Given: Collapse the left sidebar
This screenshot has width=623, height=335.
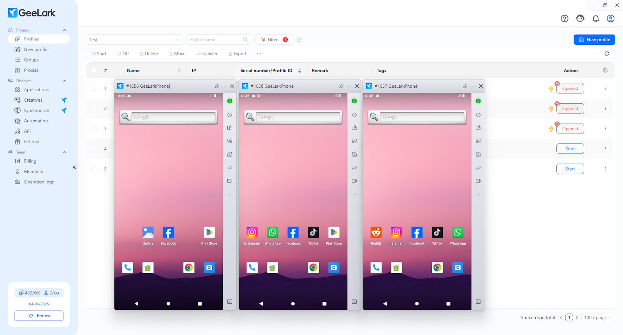Looking at the screenshot, I should [x=74, y=167].
